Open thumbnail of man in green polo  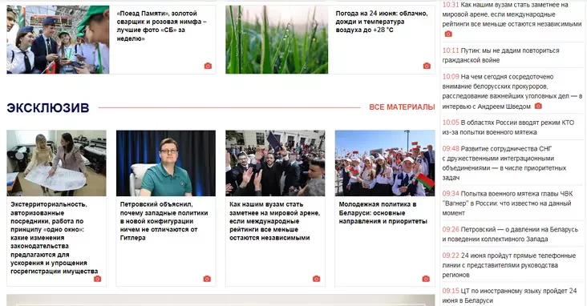pyautogui.click(x=166, y=163)
